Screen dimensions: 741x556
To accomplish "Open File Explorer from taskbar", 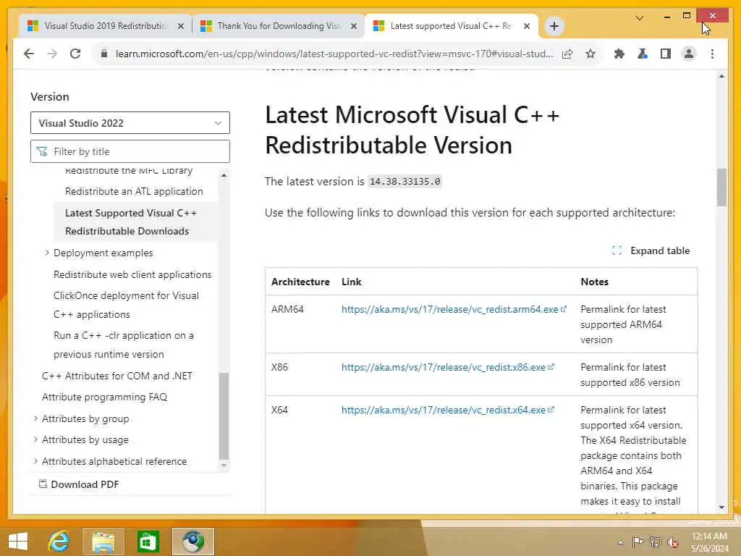I will (x=103, y=542).
